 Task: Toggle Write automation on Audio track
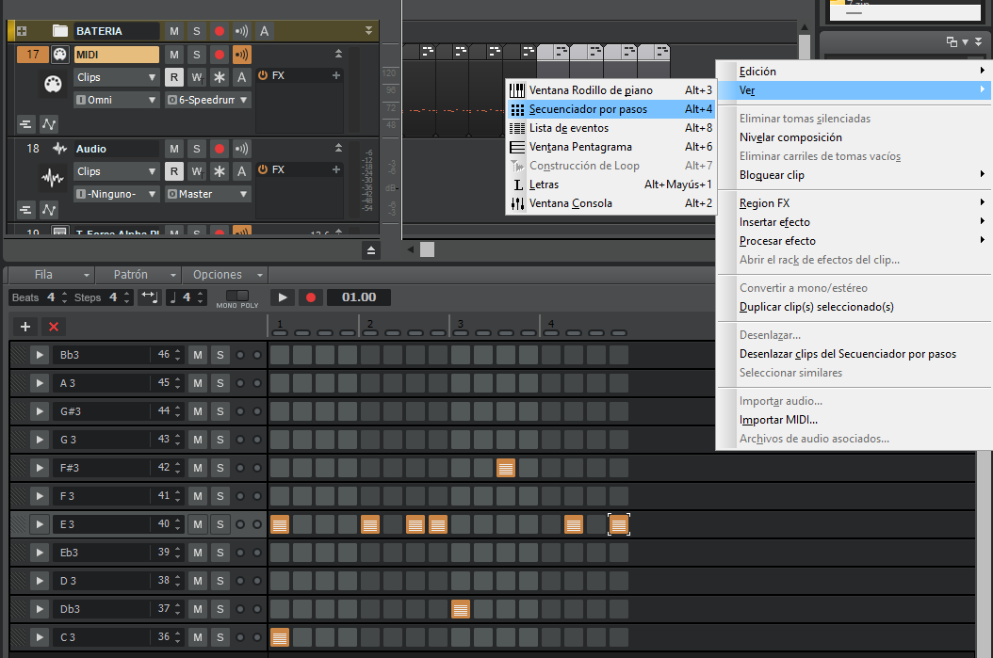pyautogui.click(x=196, y=171)
